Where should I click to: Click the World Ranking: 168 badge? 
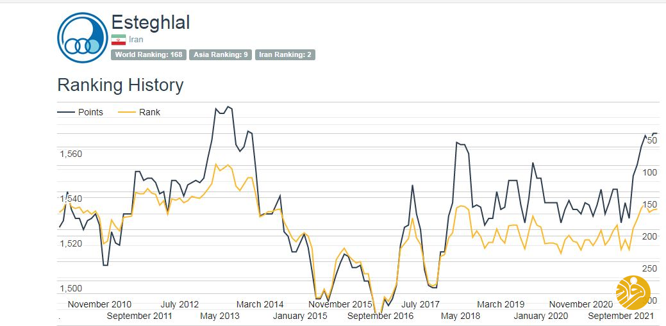tap(149, 54)
